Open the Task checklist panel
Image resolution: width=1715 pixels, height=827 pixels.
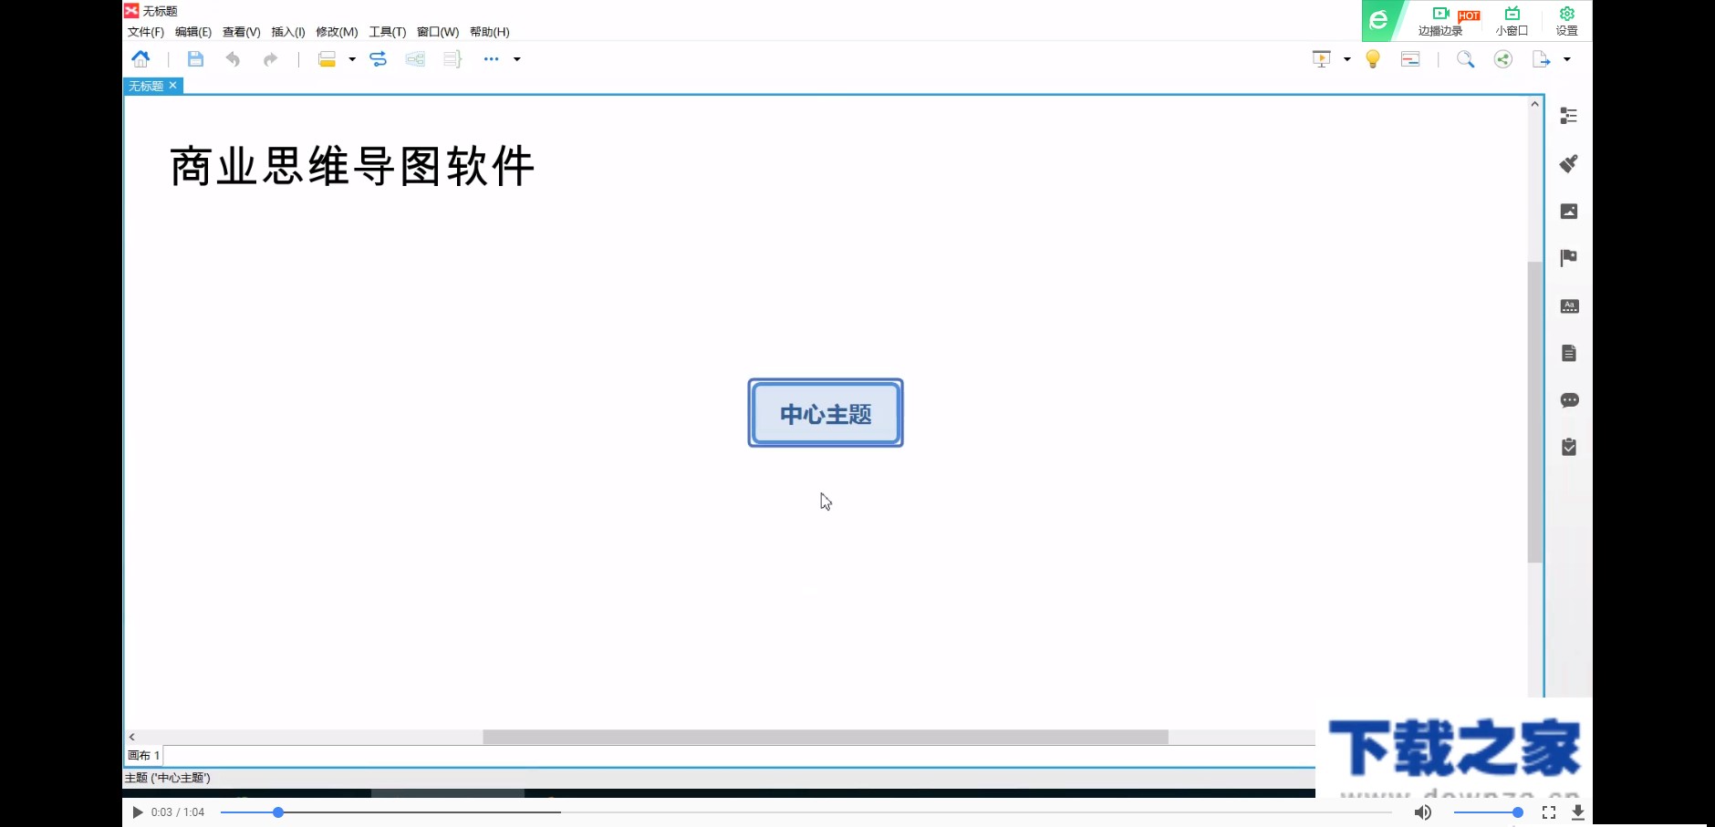tap(1570, 447)
